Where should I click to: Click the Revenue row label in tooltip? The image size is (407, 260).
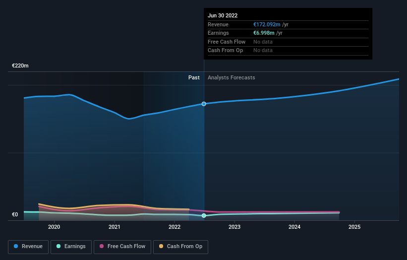pos(218,24)
